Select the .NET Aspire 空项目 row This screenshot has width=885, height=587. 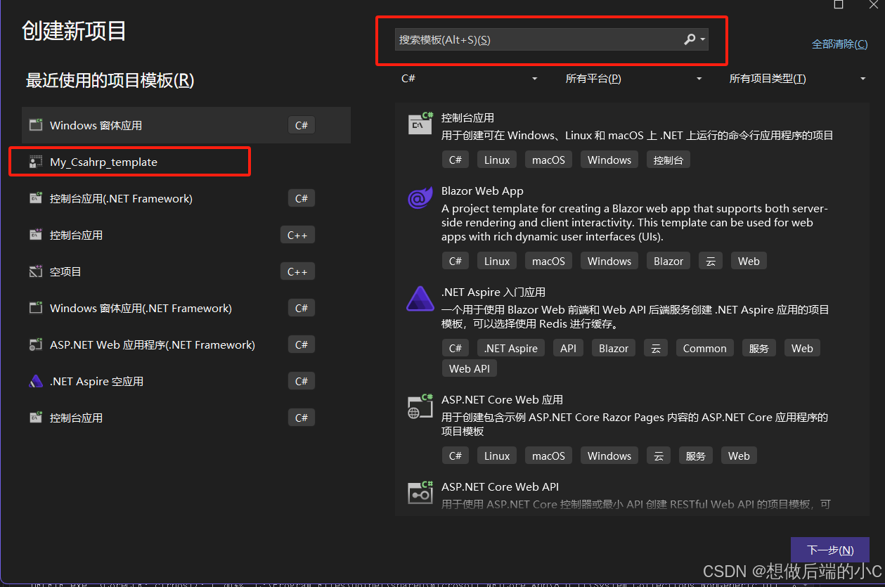[x=186, y=381]
